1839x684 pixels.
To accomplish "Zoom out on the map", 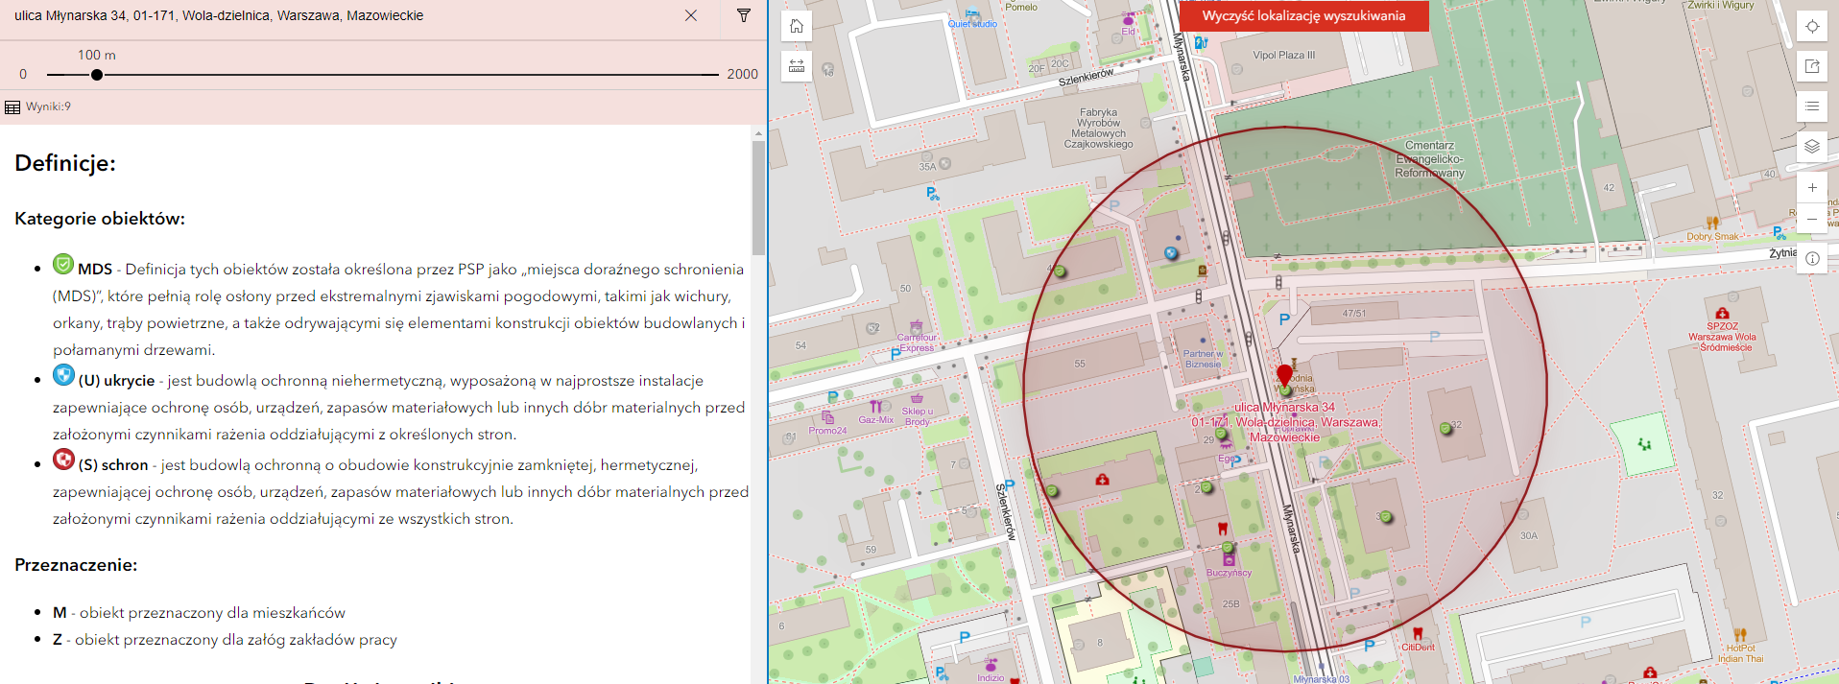I will [1811, 219].
